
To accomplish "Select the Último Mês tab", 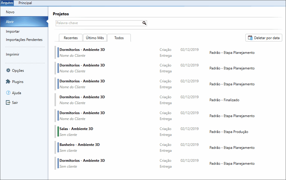I will coord(95,38).
